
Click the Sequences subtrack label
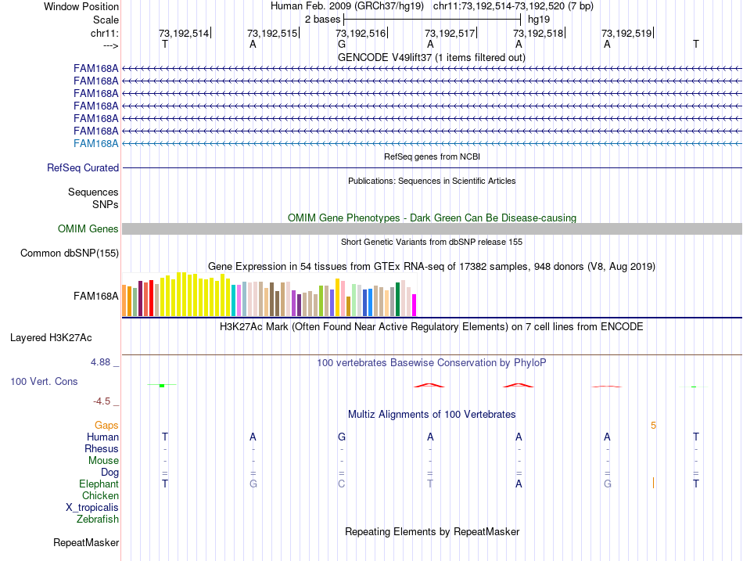coord(93,192)
